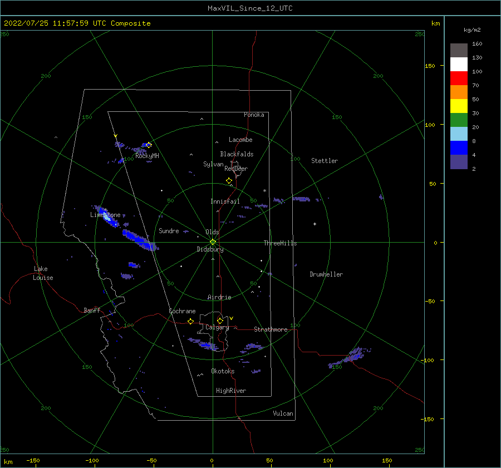Click the Olds town label
This screenshot has width=501, height=468.
click(212, 232)
